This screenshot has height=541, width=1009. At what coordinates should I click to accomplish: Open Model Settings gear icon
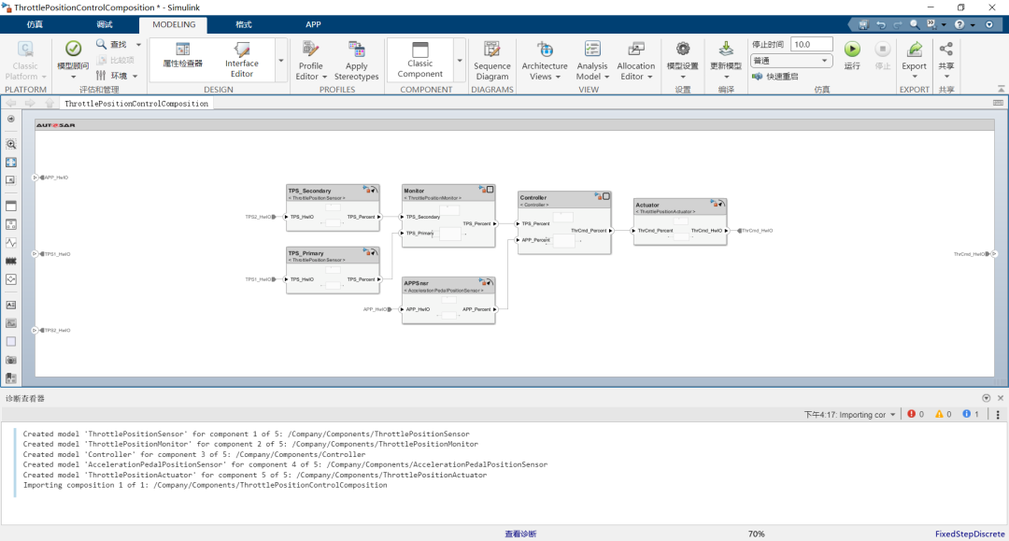(x=682, y=50)
